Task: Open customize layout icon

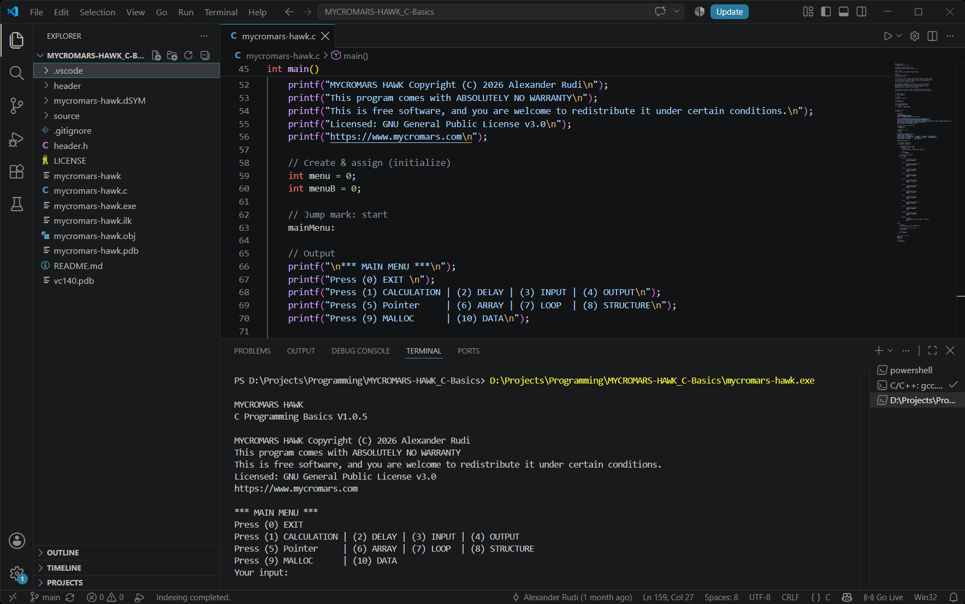Action: tap(808, 11)
